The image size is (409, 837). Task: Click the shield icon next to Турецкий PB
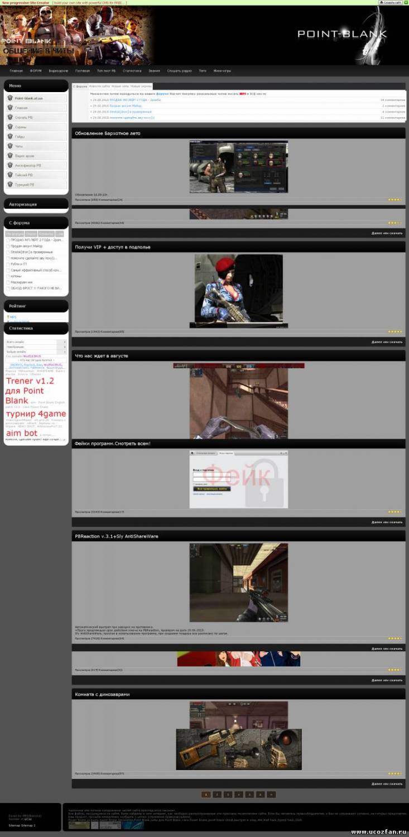coord(10,184)
